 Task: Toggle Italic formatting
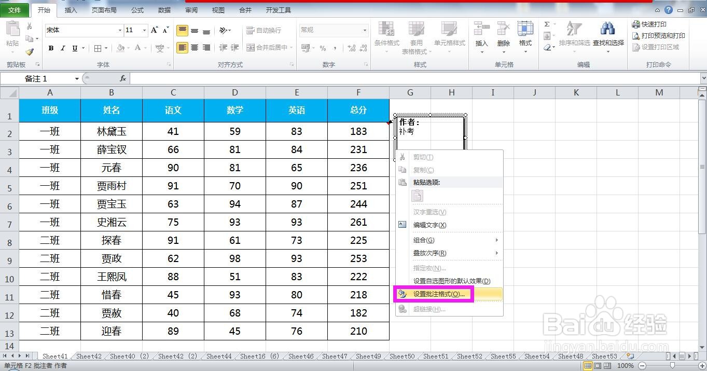click(63, 48)
